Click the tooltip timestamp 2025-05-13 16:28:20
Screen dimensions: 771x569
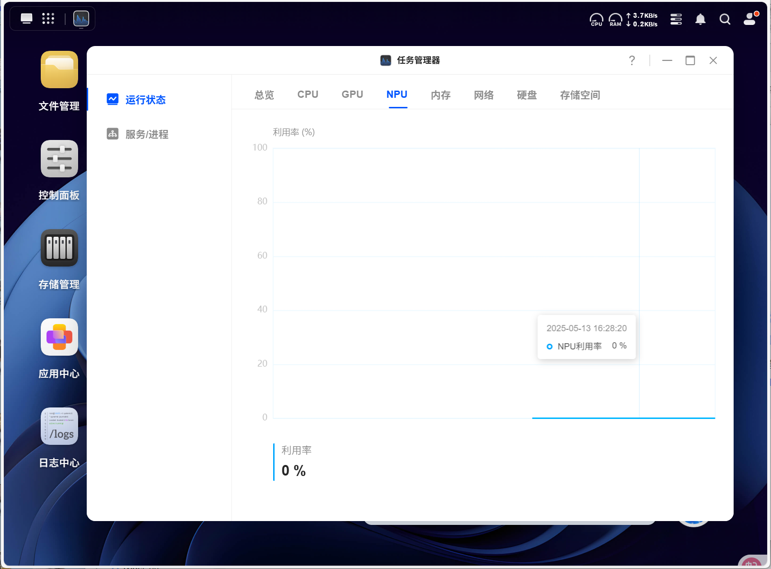(587, 328)
